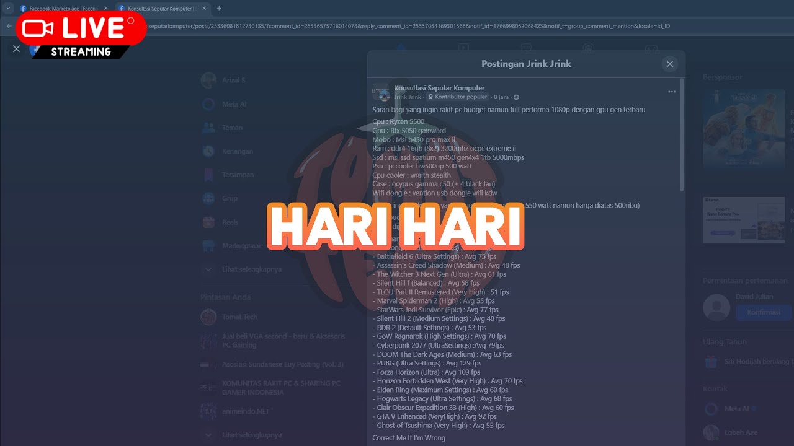Click the PUBG Avg 129 fps line
Image resolution: width=794 pixels, height=446 pixels.
coord(427,363)
